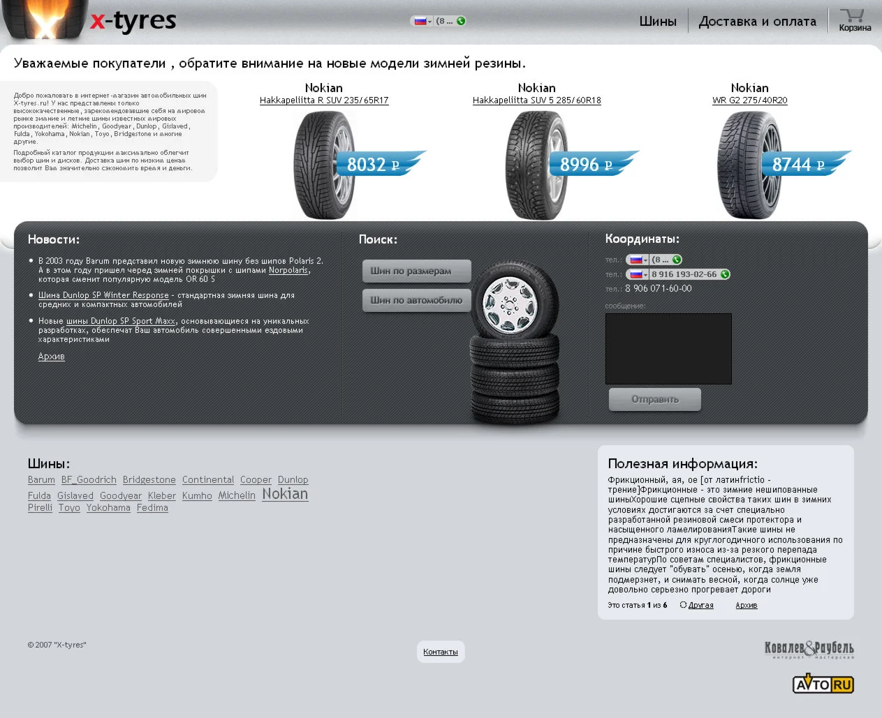
Task: Open the WR G2 275/40R20 link
Action: (x=750, y=100)
